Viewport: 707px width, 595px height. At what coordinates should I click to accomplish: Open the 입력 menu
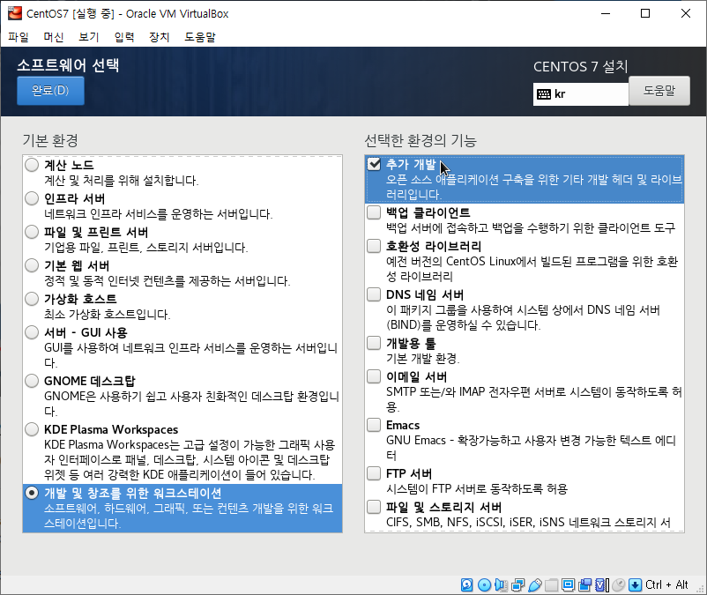pos(124,37)
